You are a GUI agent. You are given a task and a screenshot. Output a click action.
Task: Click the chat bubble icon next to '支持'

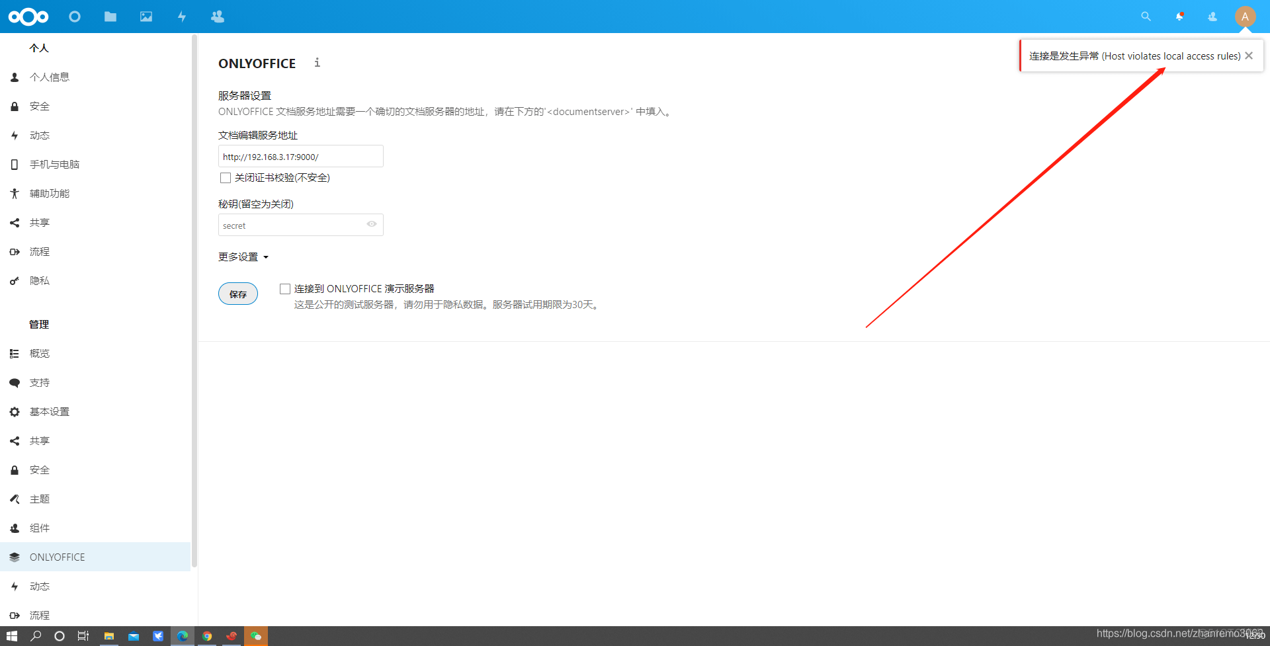15,383
